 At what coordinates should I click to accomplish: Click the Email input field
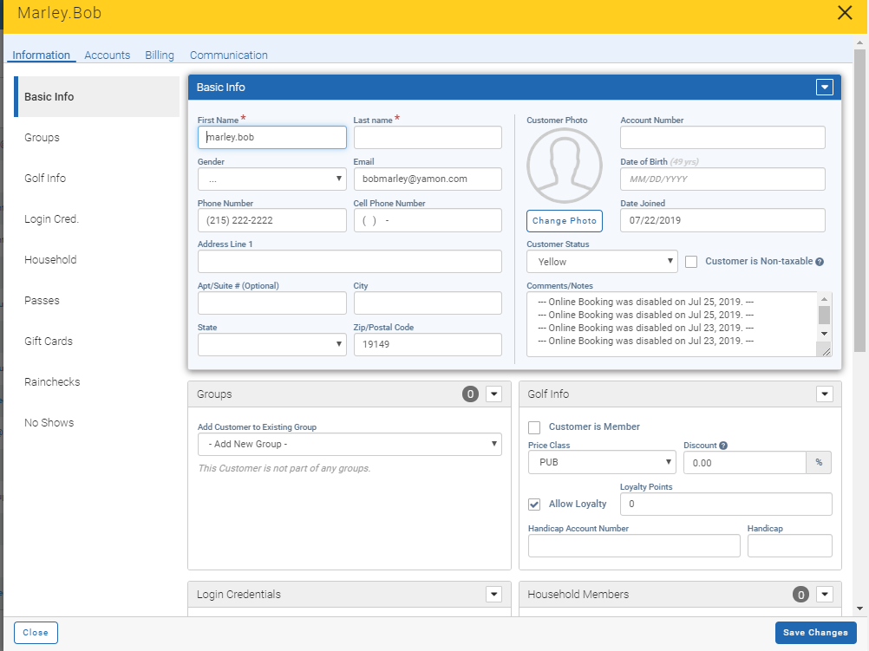(428, 179)
